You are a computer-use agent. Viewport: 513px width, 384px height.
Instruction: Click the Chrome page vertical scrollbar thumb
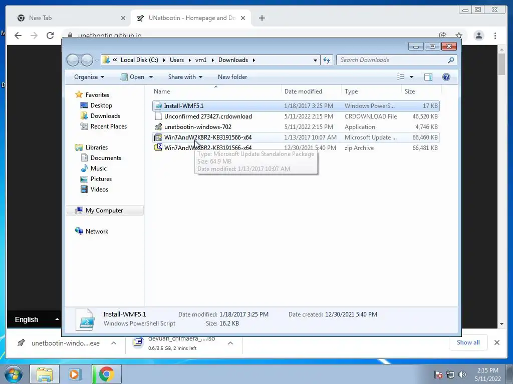point(501,63)
